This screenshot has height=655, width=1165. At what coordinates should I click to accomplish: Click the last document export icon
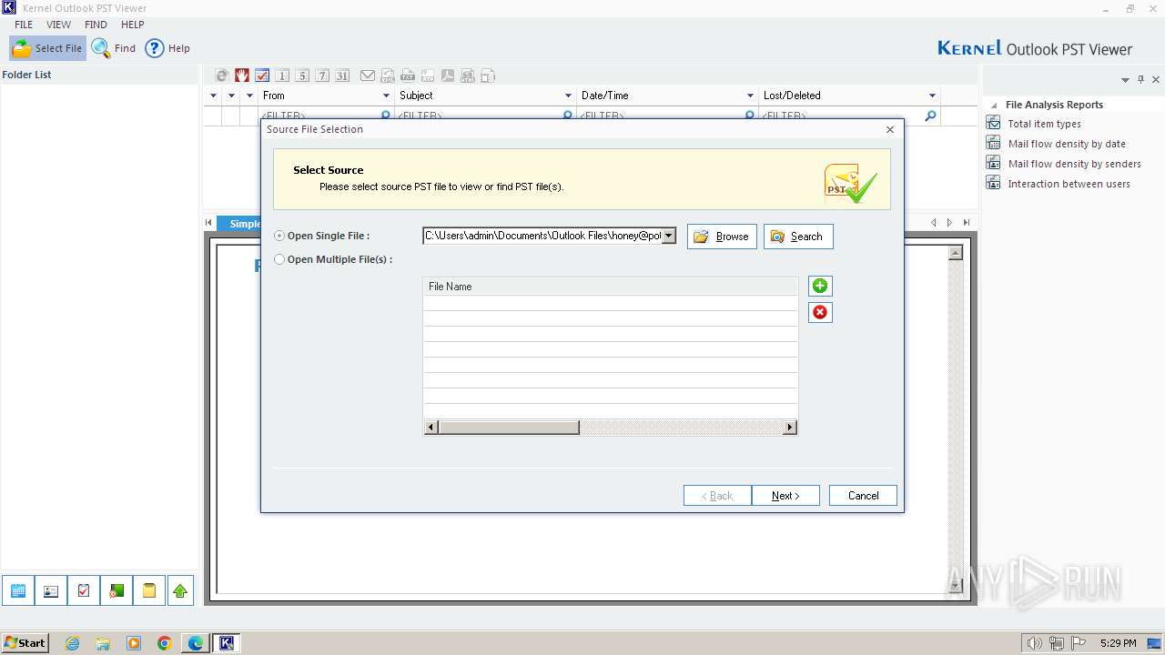click(x=488, y=76)
